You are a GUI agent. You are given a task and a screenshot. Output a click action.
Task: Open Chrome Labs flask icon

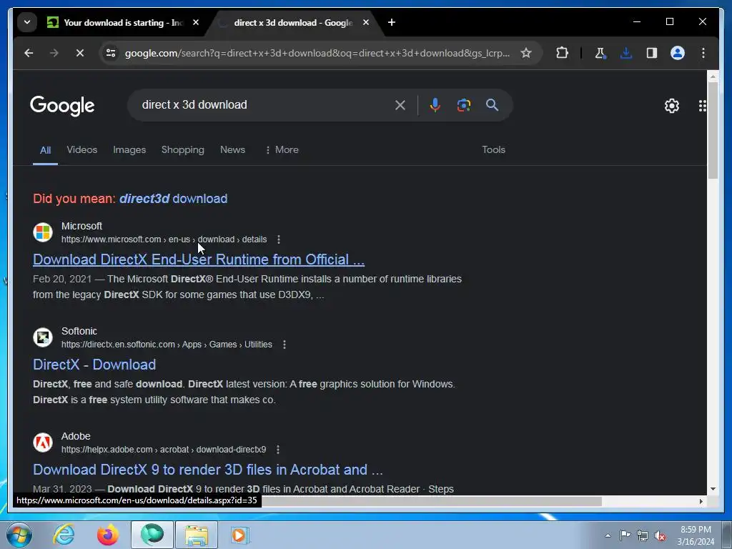(x=600, y=53)
